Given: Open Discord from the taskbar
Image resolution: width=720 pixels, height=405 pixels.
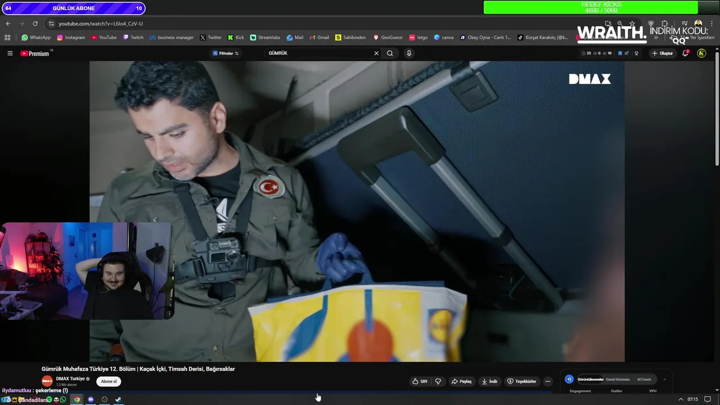Looking at the screenshot, I should tap(91, 399).
